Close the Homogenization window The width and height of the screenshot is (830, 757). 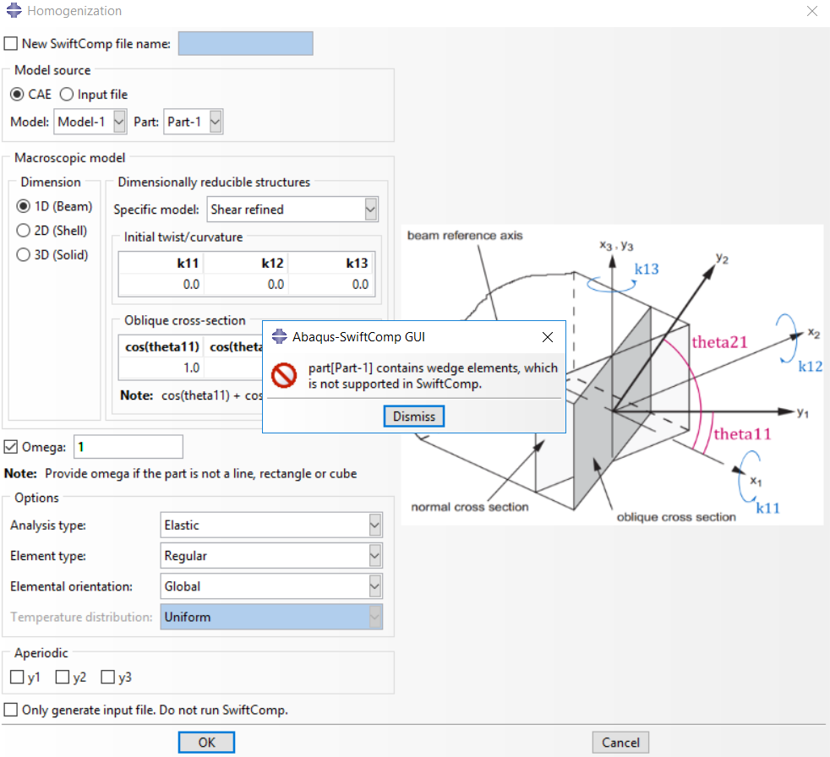[812, 11]
